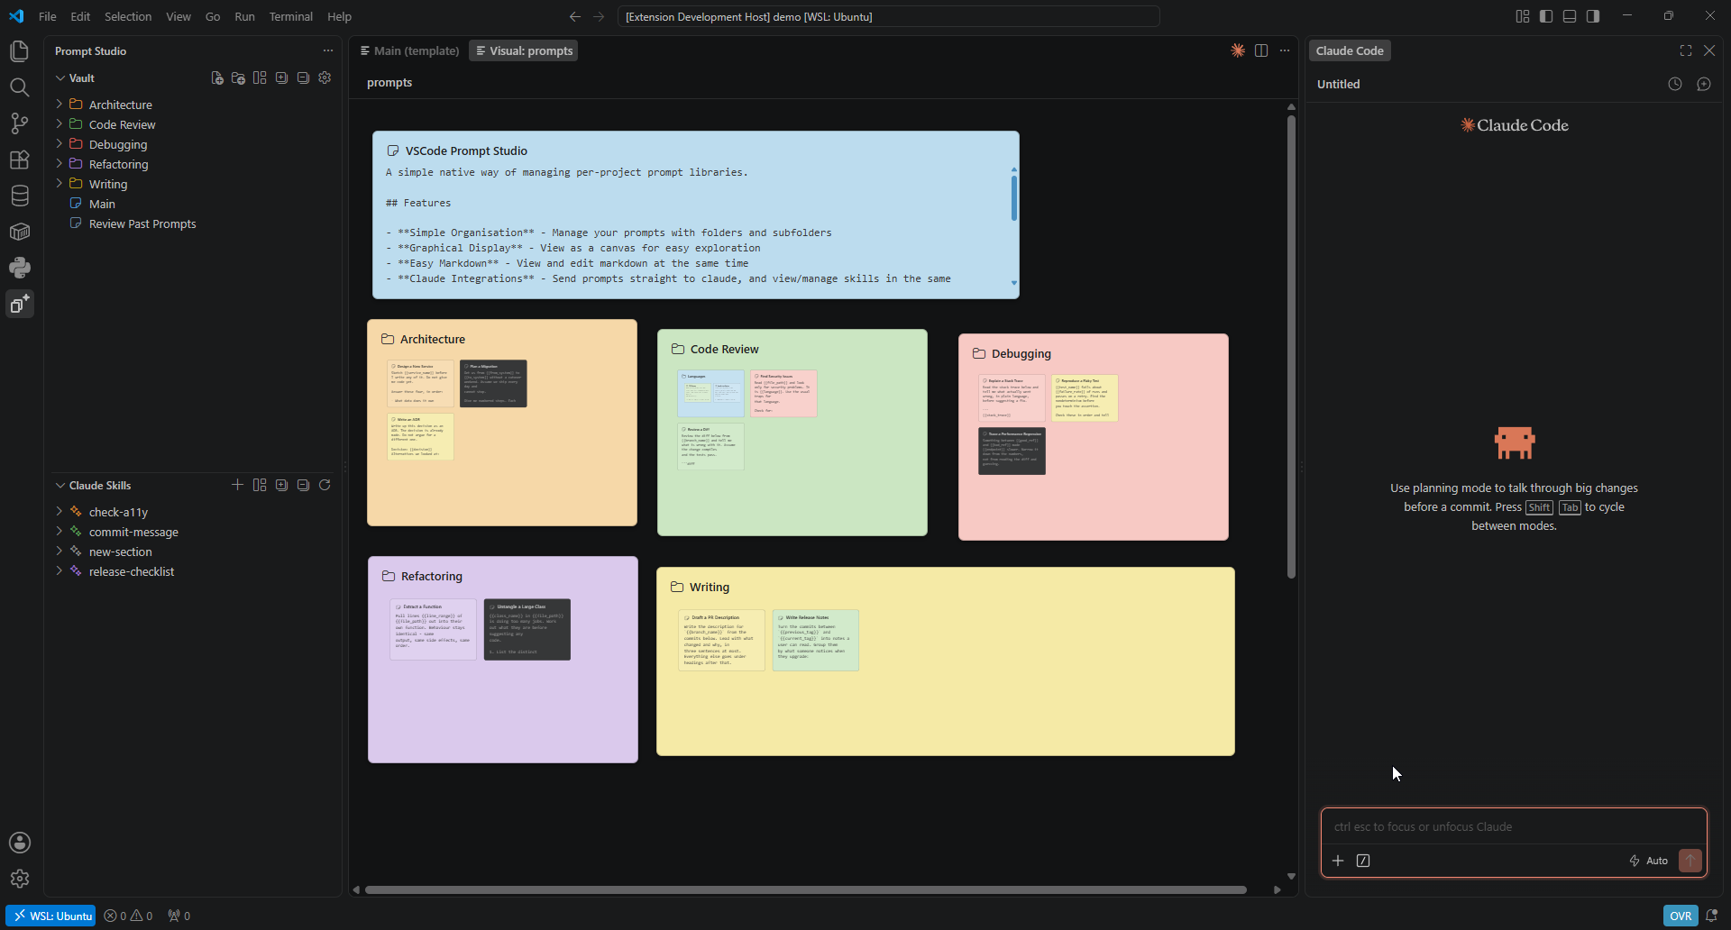Screen dimensions: 1731x930
Task: Open the Vault canvas layout view
Action: coord(260,78)
